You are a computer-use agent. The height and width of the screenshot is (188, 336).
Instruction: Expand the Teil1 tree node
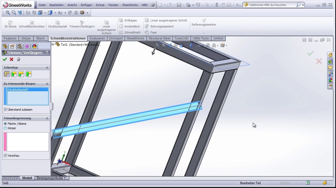click(53, 44)
